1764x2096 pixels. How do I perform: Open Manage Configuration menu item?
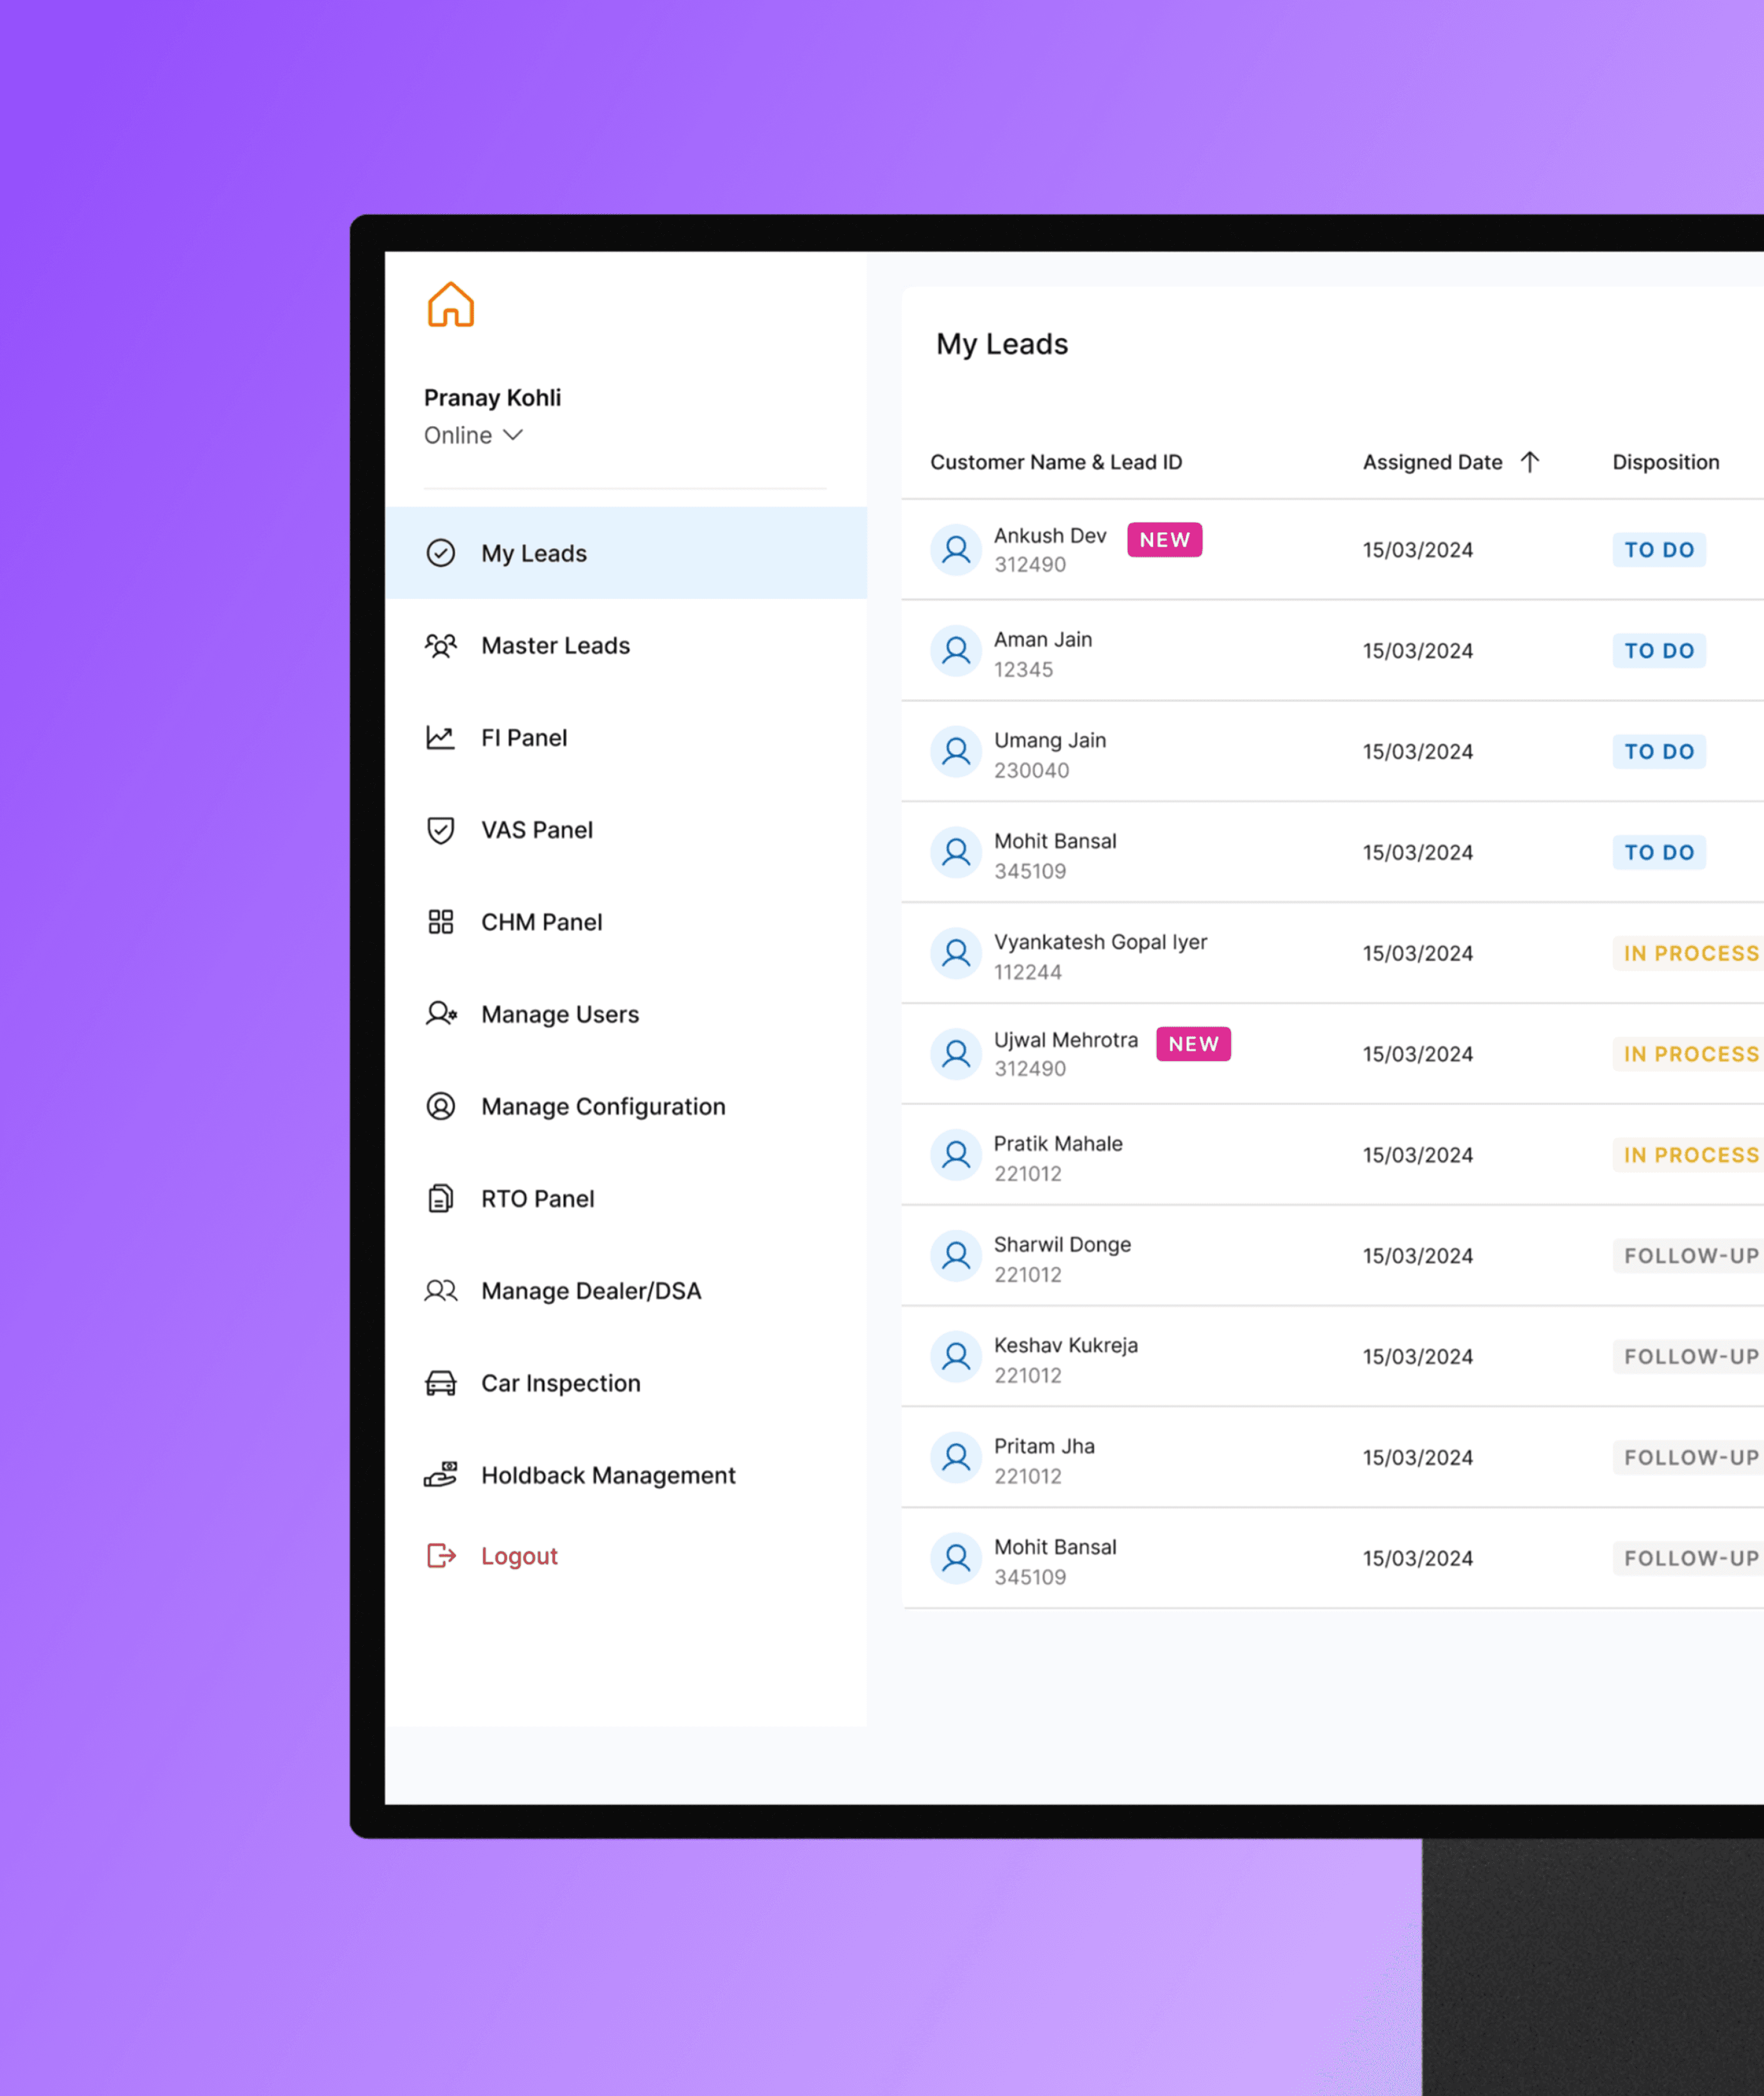coord(602,1106)
